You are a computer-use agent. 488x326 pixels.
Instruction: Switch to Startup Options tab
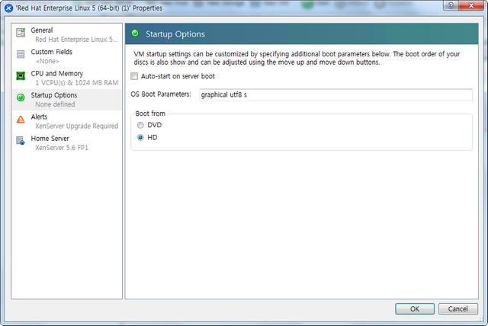pyautogui.click(x=66, y=100)
